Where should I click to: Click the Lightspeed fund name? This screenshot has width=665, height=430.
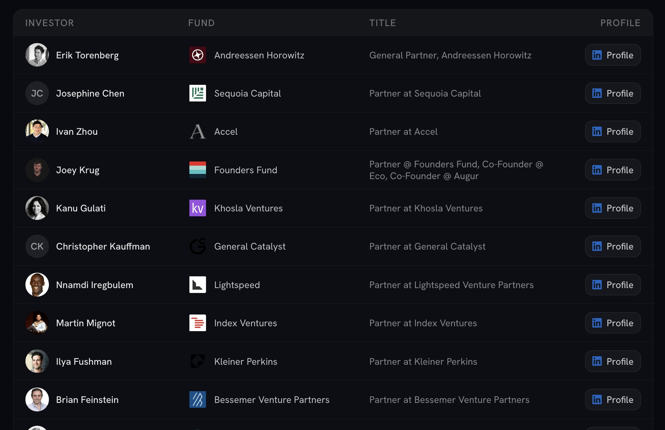click(237, 285)
